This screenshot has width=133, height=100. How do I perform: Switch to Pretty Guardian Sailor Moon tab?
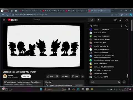53,11
